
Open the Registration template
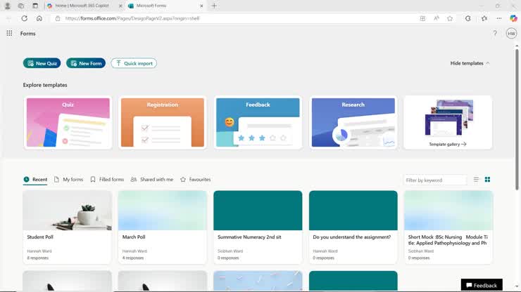click(x=163, y=122)
